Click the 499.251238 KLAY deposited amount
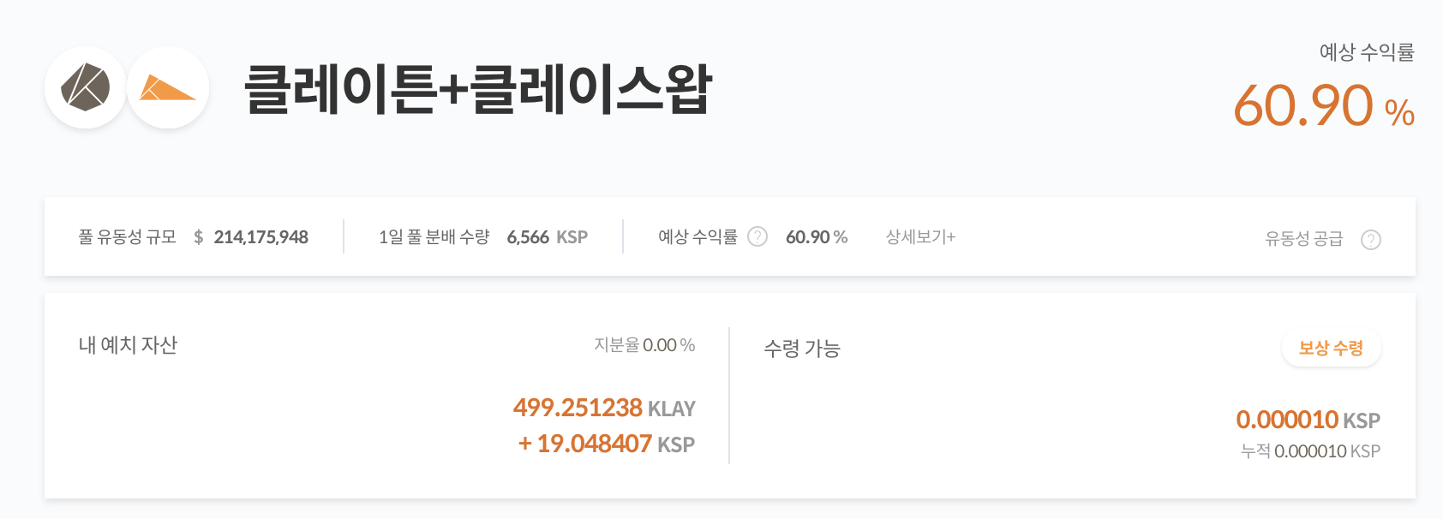 click(x=604, y=408)
